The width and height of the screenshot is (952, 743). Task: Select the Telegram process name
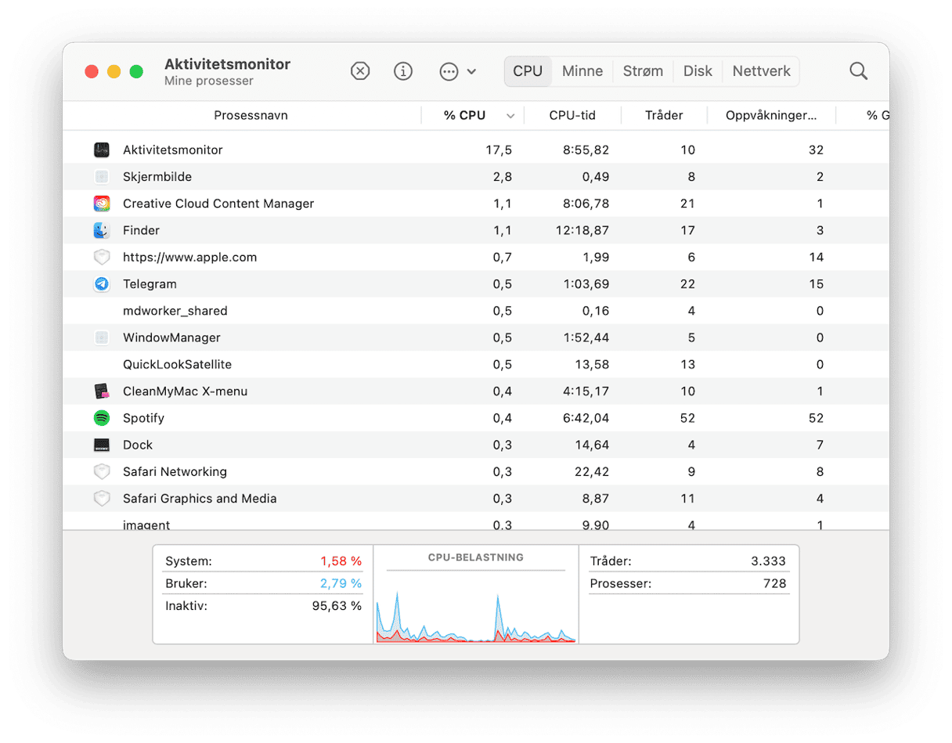[150, 284]
